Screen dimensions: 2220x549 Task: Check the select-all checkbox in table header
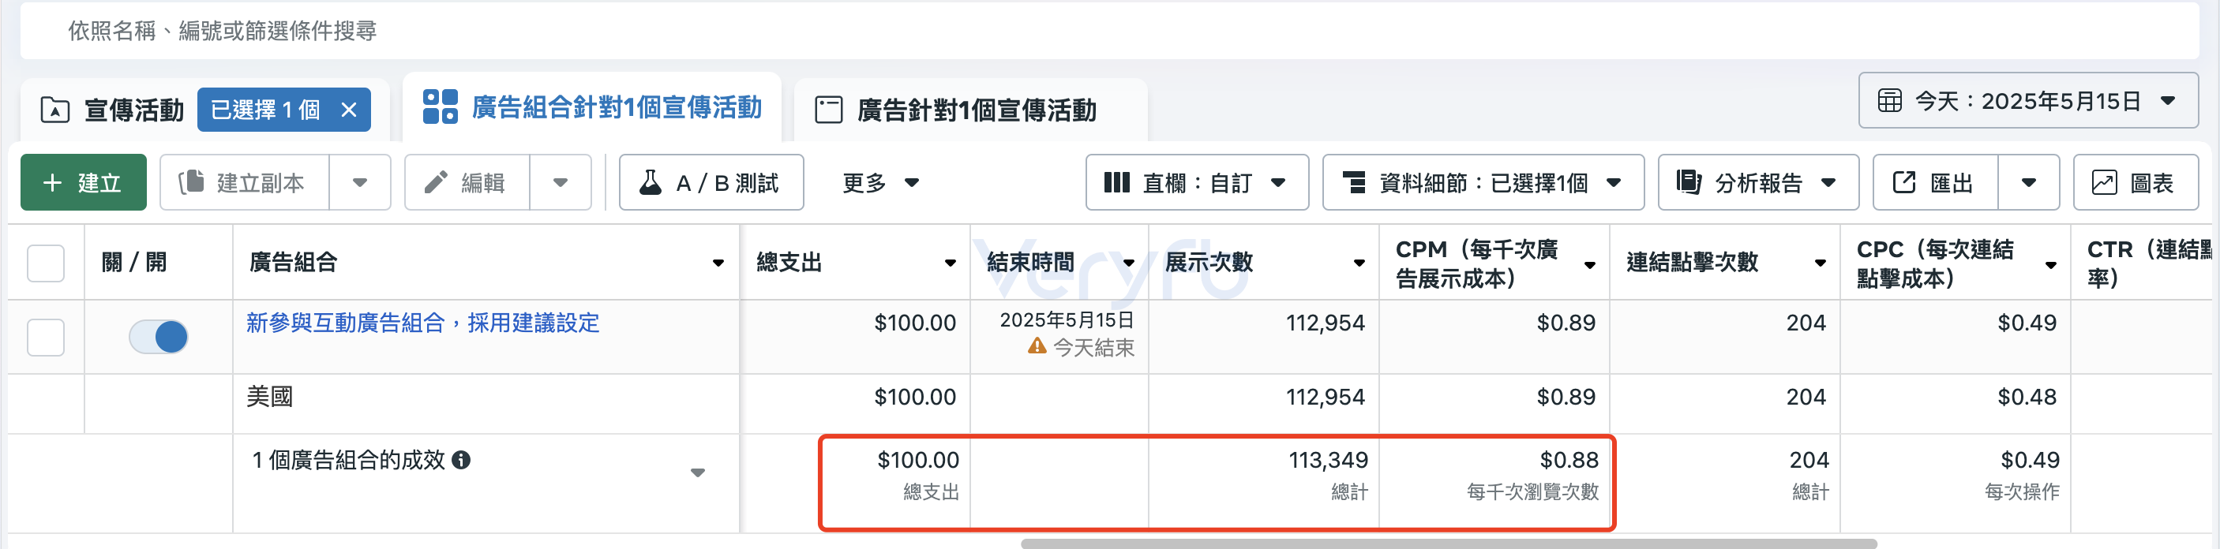point(46,263)
